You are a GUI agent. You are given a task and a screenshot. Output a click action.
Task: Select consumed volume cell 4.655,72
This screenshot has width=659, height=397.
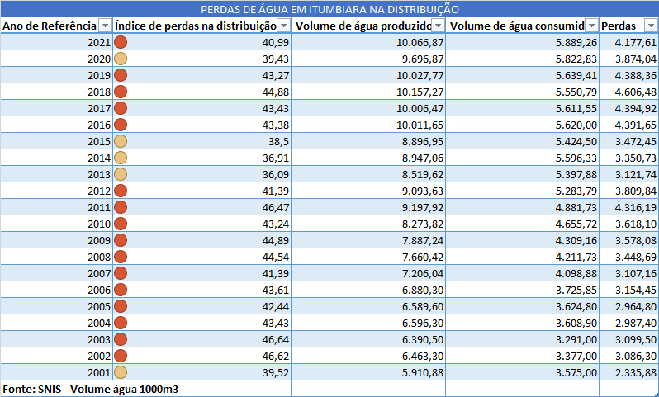[x=522, y=224]
